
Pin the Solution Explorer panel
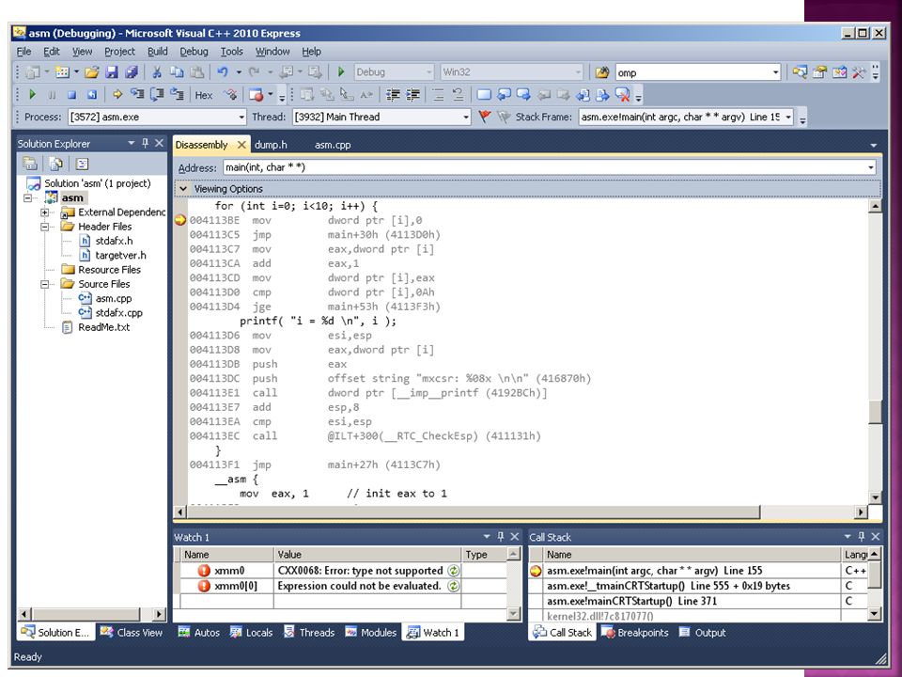(x=145, y=143)
